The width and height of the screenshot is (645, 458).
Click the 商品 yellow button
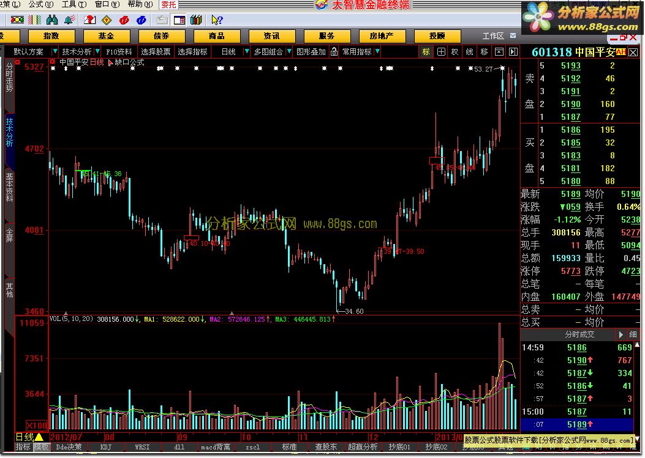coord(216,36)
